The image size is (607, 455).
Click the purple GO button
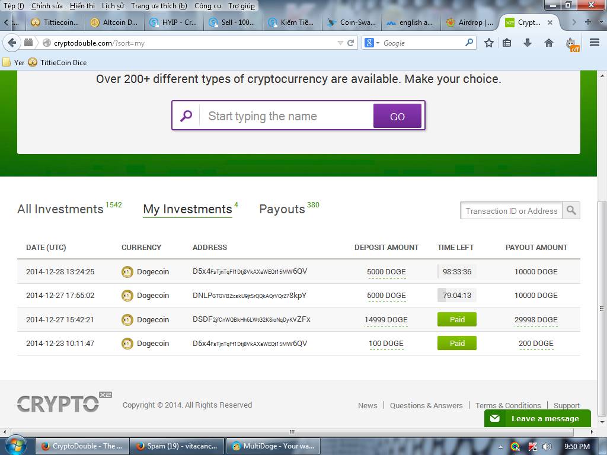point(397,116)
